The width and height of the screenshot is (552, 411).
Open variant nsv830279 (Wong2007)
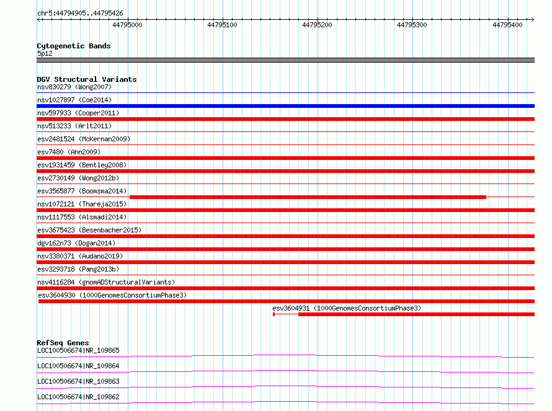[x=74, y=87]
